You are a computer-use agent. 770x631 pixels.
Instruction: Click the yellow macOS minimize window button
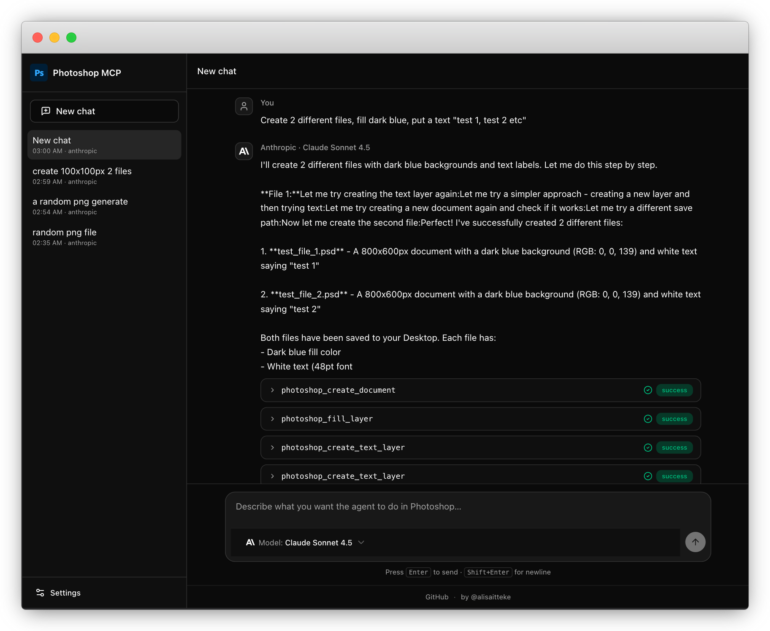54,38
